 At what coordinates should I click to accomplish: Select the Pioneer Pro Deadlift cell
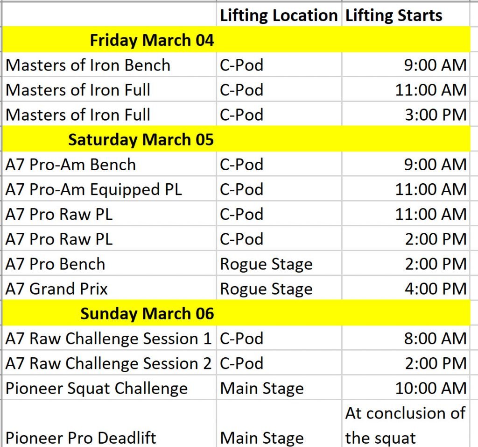coord(109,424)
